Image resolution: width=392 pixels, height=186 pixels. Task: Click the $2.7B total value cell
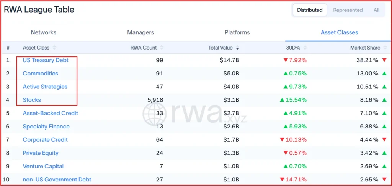point(231,113)
